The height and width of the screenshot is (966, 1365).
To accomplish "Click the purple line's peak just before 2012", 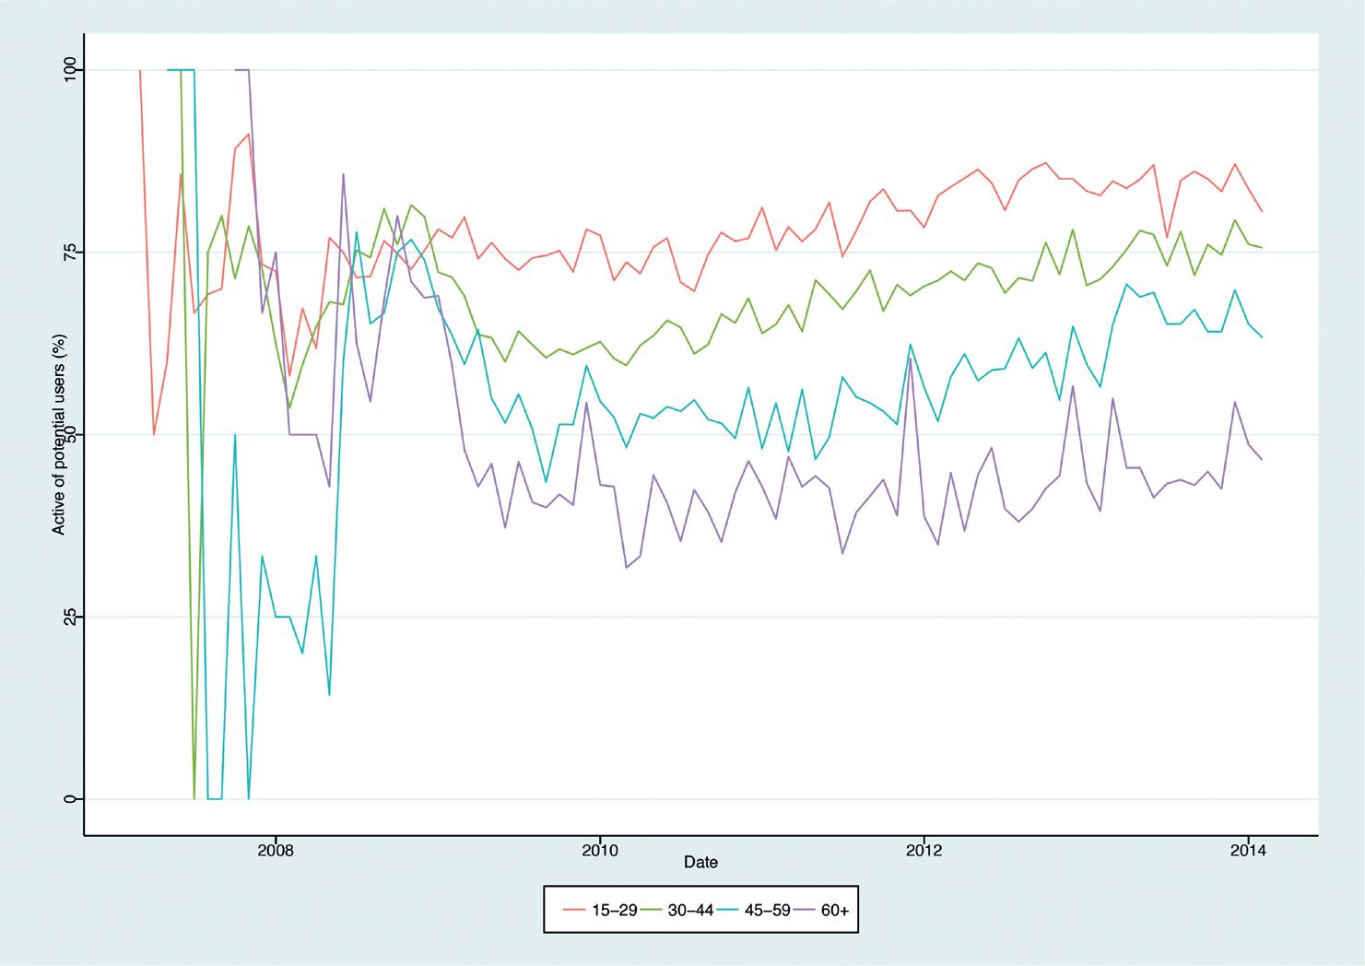I will (910, 359).
